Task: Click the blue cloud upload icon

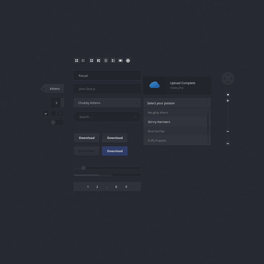Action: click(155, 85)
